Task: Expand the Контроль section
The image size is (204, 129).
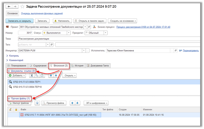Action: (x=13, y=56)
